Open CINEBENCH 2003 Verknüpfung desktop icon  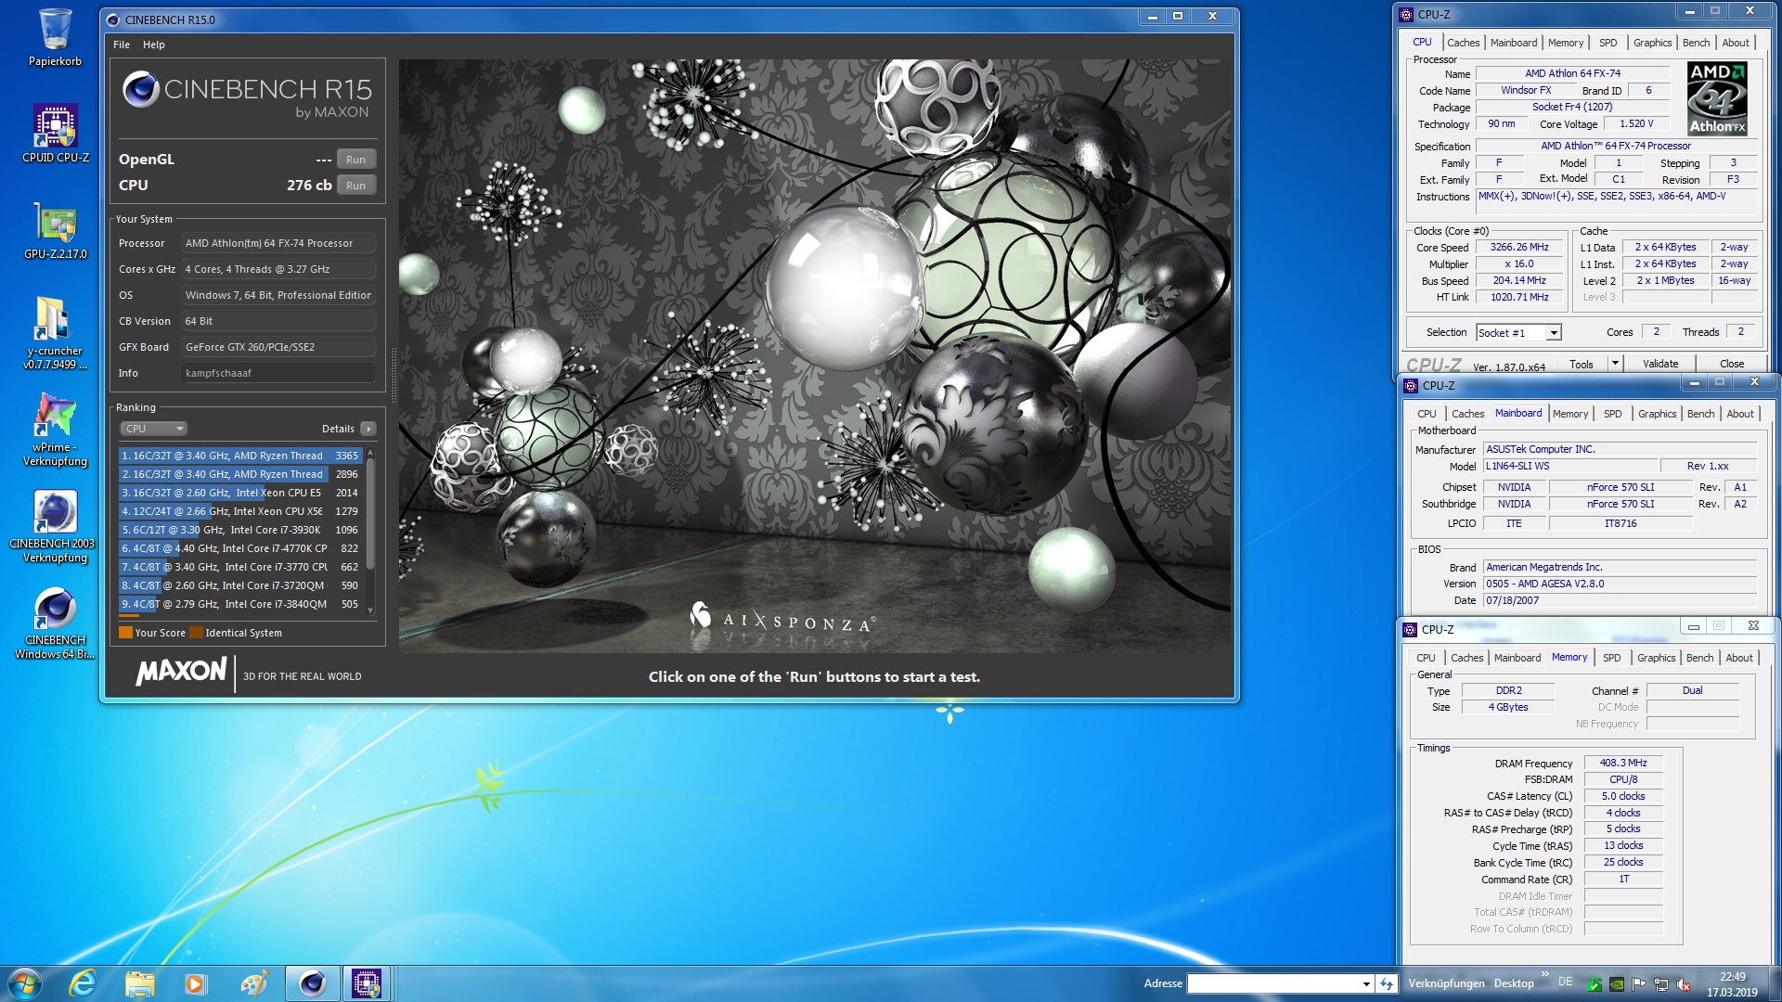coord(53,525)
